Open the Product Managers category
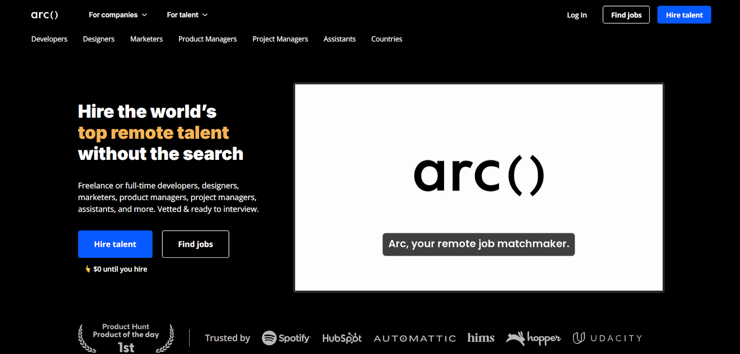 208,39
